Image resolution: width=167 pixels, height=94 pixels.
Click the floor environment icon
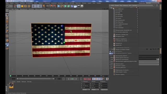coord(75,6)
